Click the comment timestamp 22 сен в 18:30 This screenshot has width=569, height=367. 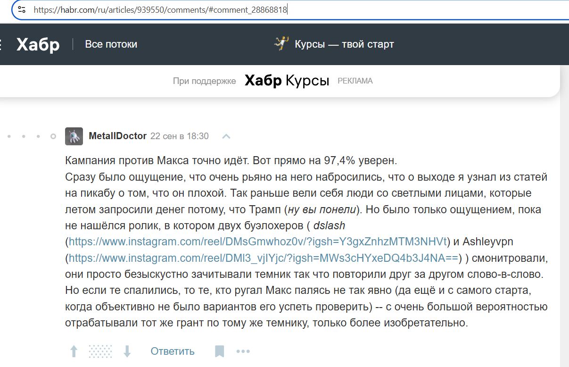[x=179, y=136]
